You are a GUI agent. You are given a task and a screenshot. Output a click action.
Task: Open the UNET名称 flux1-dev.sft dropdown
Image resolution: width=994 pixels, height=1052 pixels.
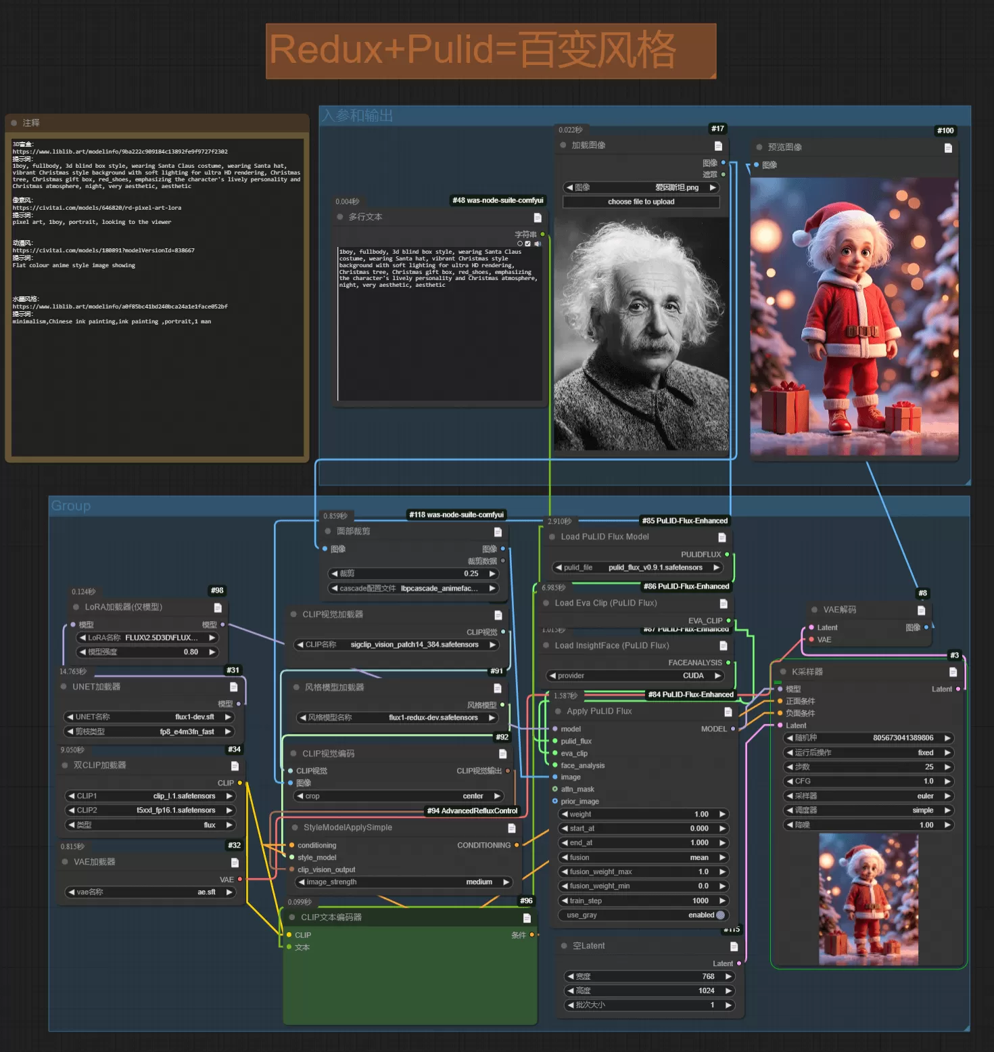pos(149,717)
